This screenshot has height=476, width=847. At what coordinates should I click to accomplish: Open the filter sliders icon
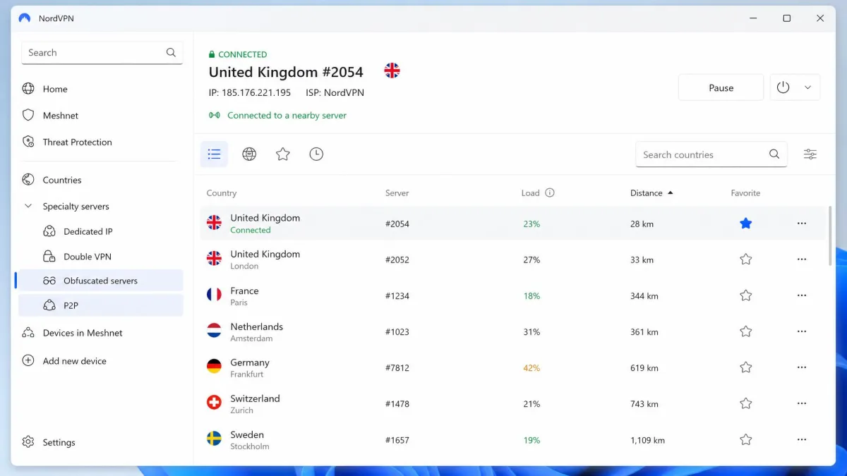click(810, 154)
